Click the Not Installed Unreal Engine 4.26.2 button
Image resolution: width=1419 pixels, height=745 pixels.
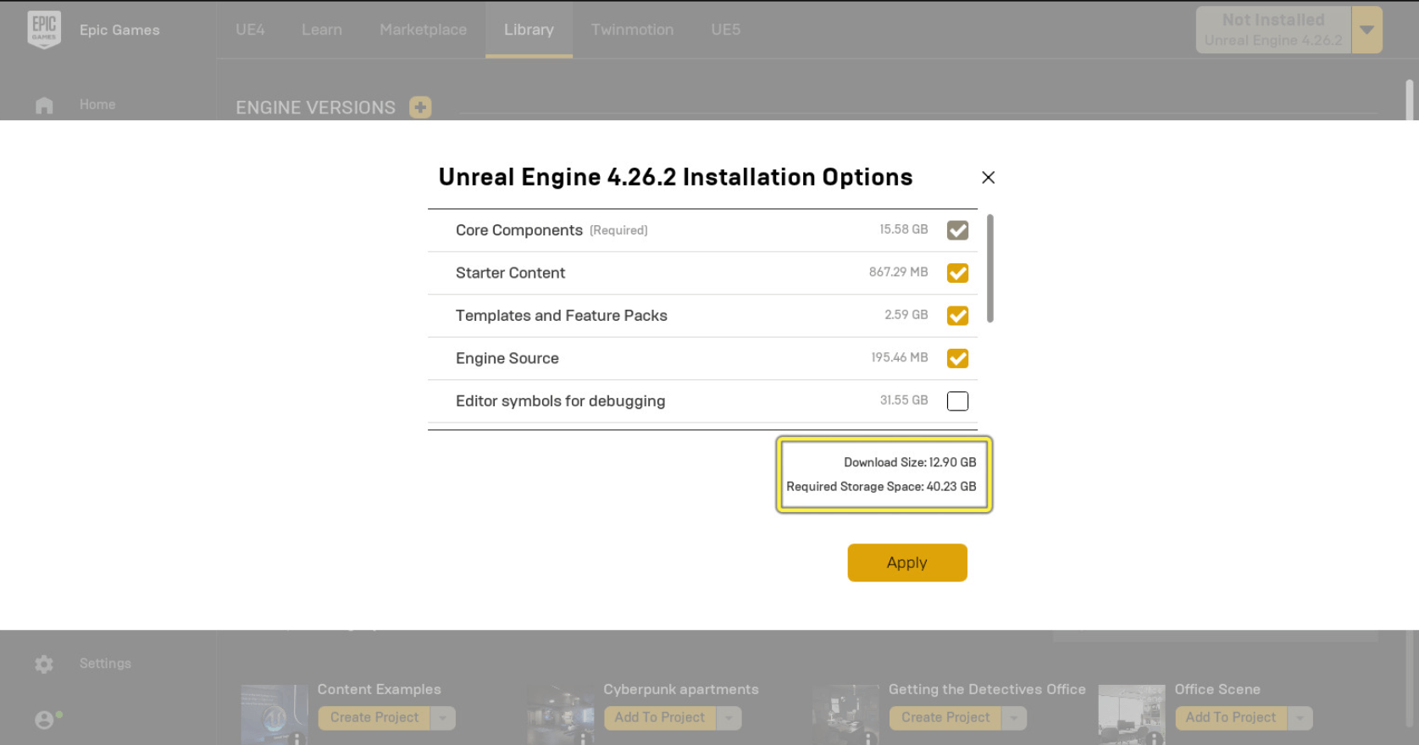pos(1273,30)
